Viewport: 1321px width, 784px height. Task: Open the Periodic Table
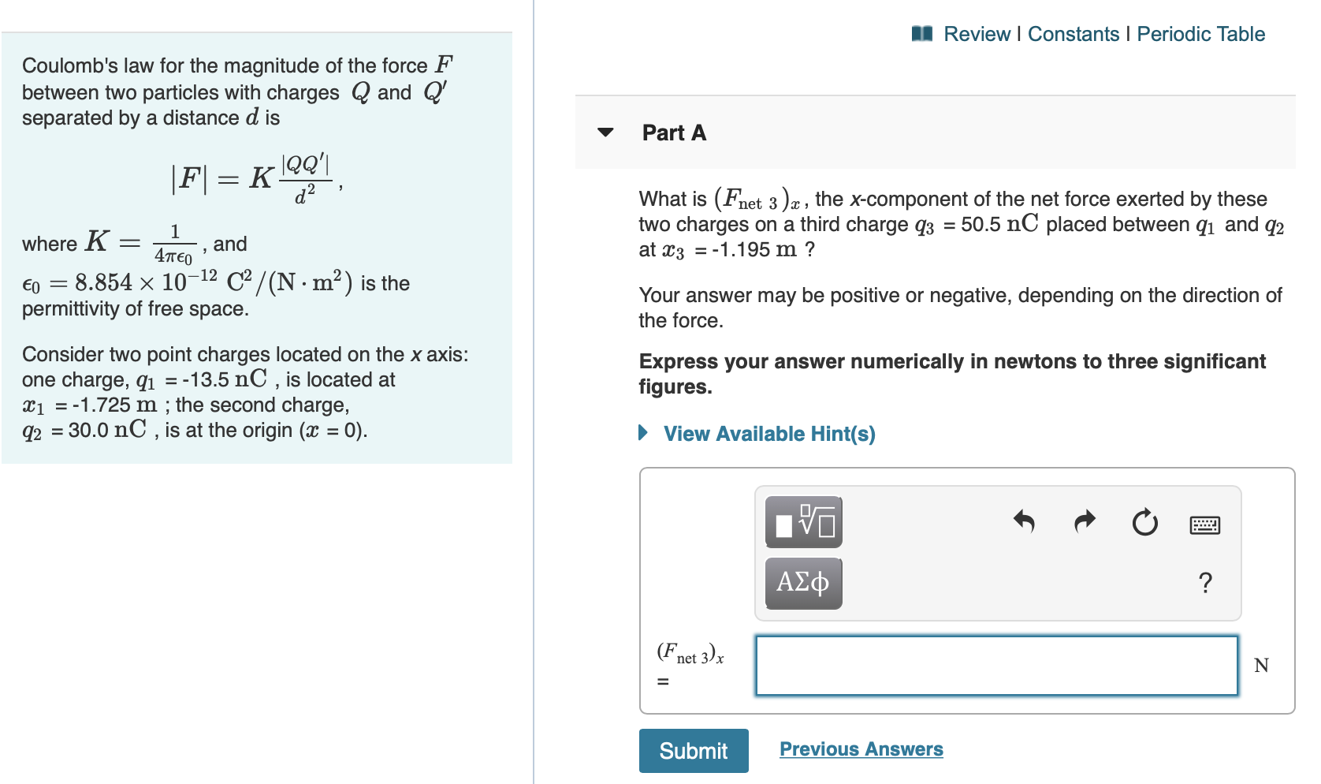(1200, 33)
